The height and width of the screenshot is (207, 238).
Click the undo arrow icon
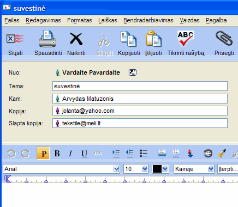[11, 154]
